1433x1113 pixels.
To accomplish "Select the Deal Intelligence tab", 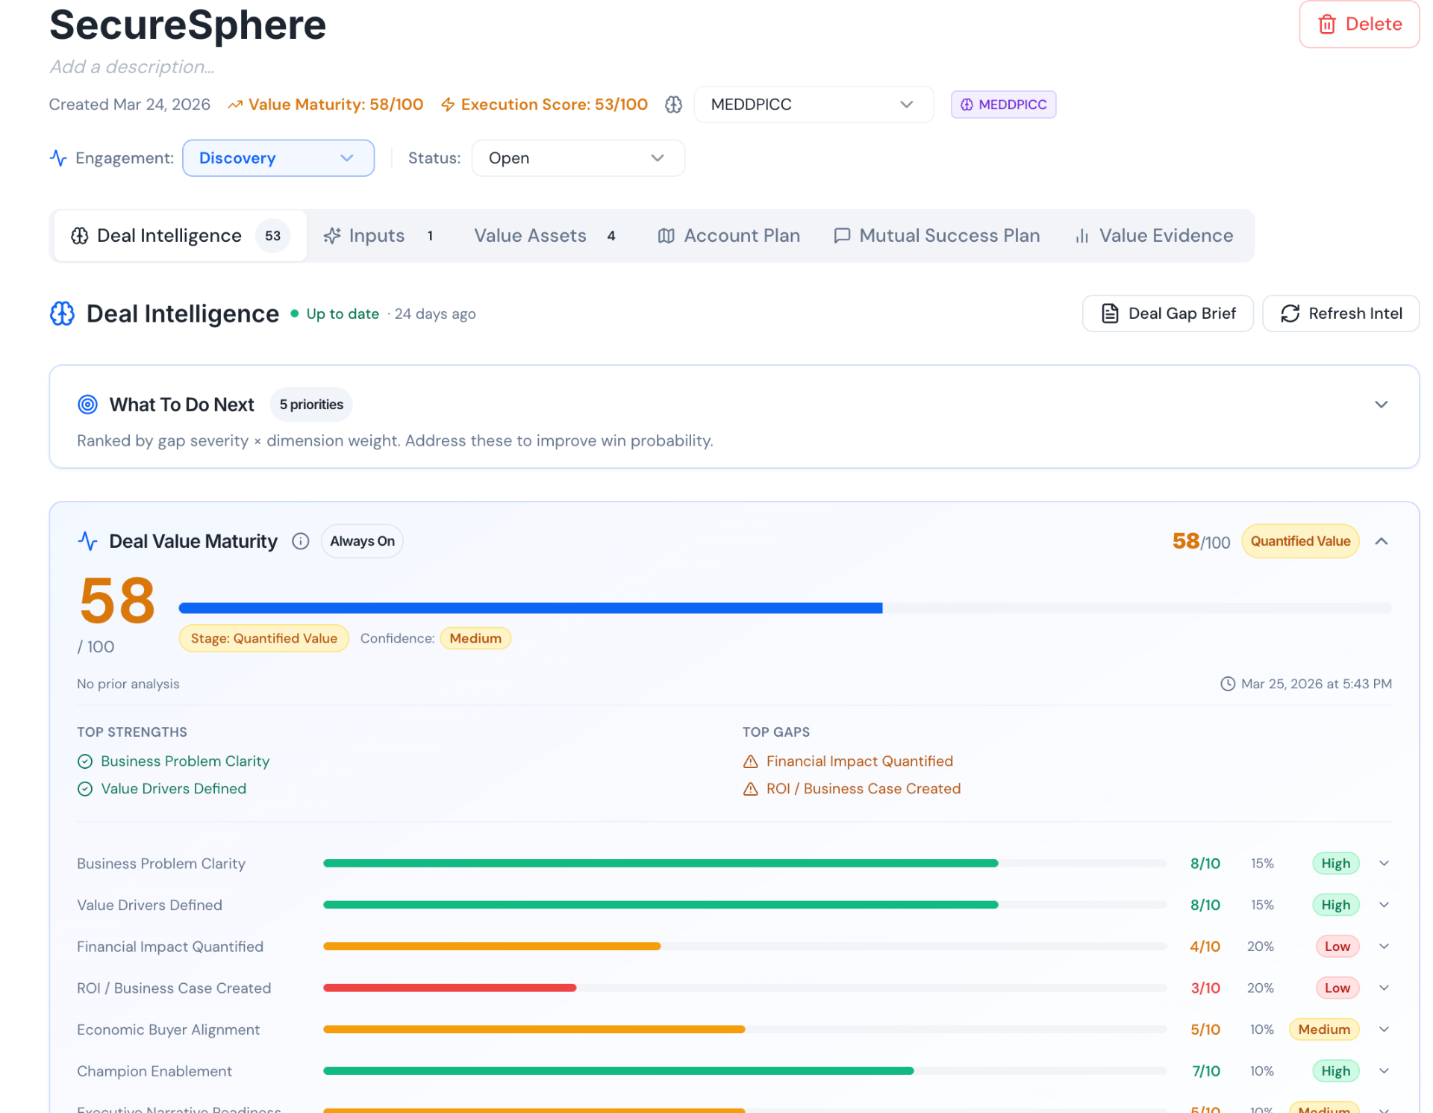I will (180, 236).
